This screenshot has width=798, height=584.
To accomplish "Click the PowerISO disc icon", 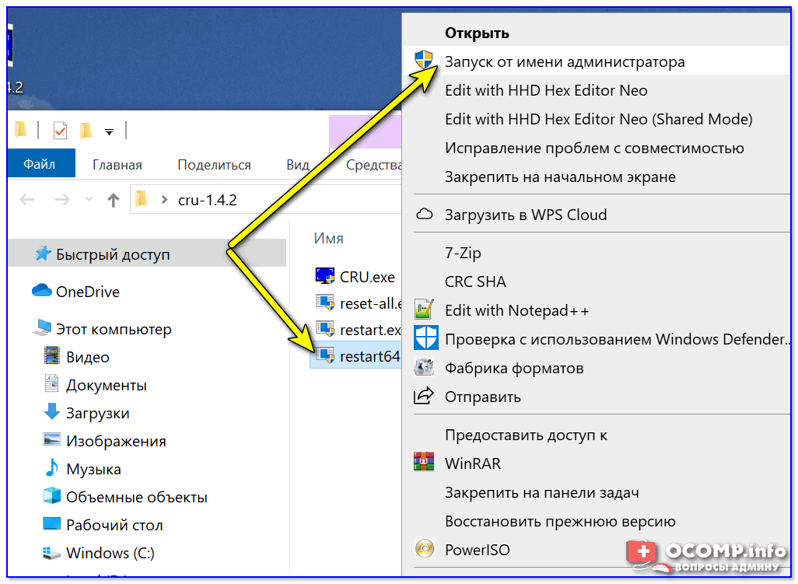I will tap(424, 550).
